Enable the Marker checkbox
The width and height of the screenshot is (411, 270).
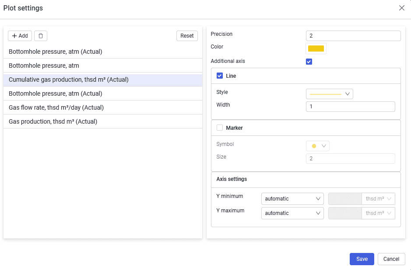220,128
